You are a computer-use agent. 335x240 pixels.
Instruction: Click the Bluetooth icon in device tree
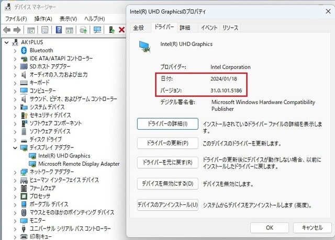24,51
